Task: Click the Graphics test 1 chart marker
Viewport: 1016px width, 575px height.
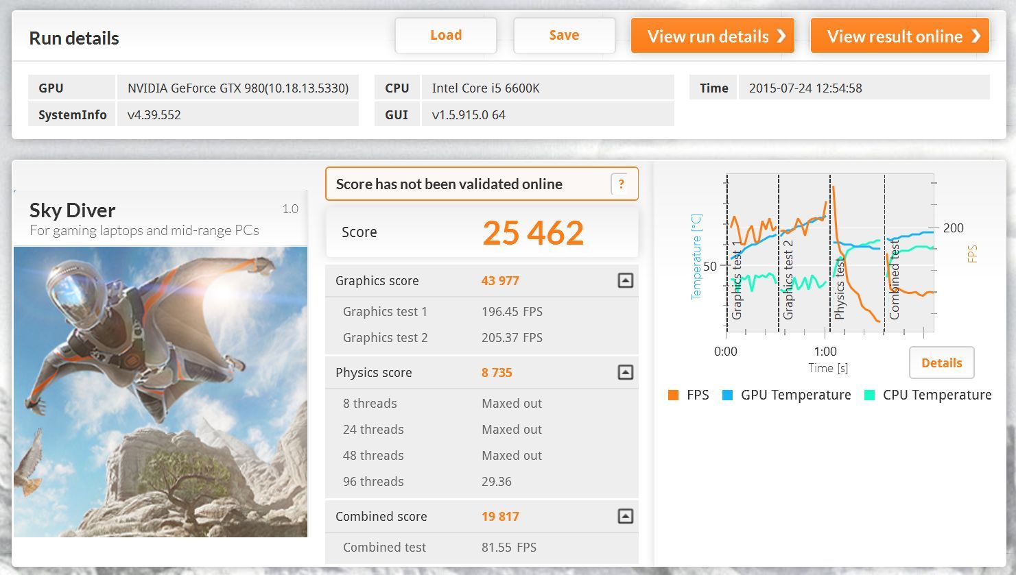Action: (737, 280)
